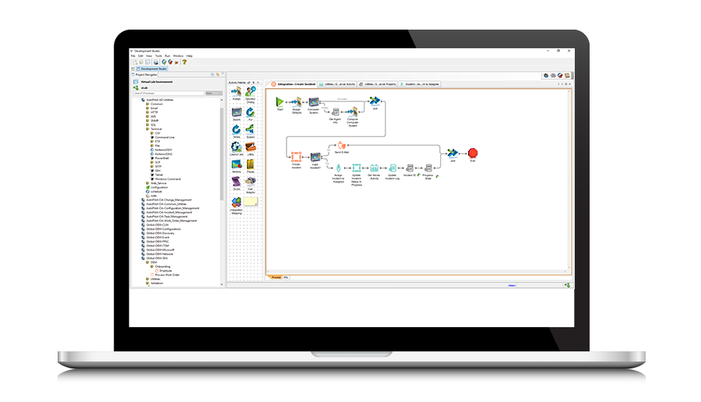Switch to Utilities Server Activity tab
The width and height of the screenshot is (701, 402).
click(336, 83)
